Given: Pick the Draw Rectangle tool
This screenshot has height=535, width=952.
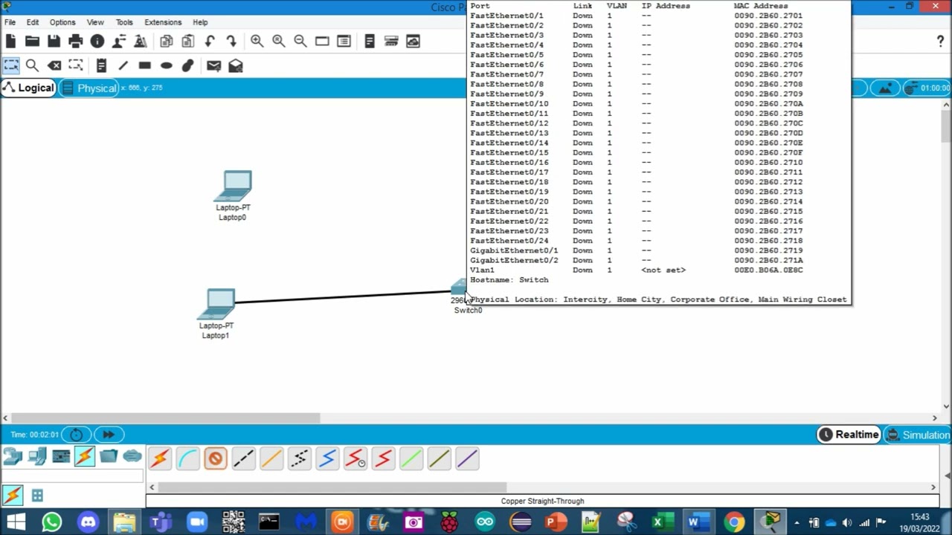Looking at the screenshot, I should 145,65.
